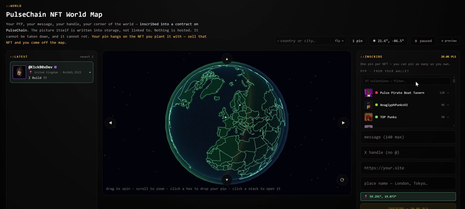The height and width of the screenshot is (209, 465).
Task: Focus the https://your.site field
Action: pos(408,168)
